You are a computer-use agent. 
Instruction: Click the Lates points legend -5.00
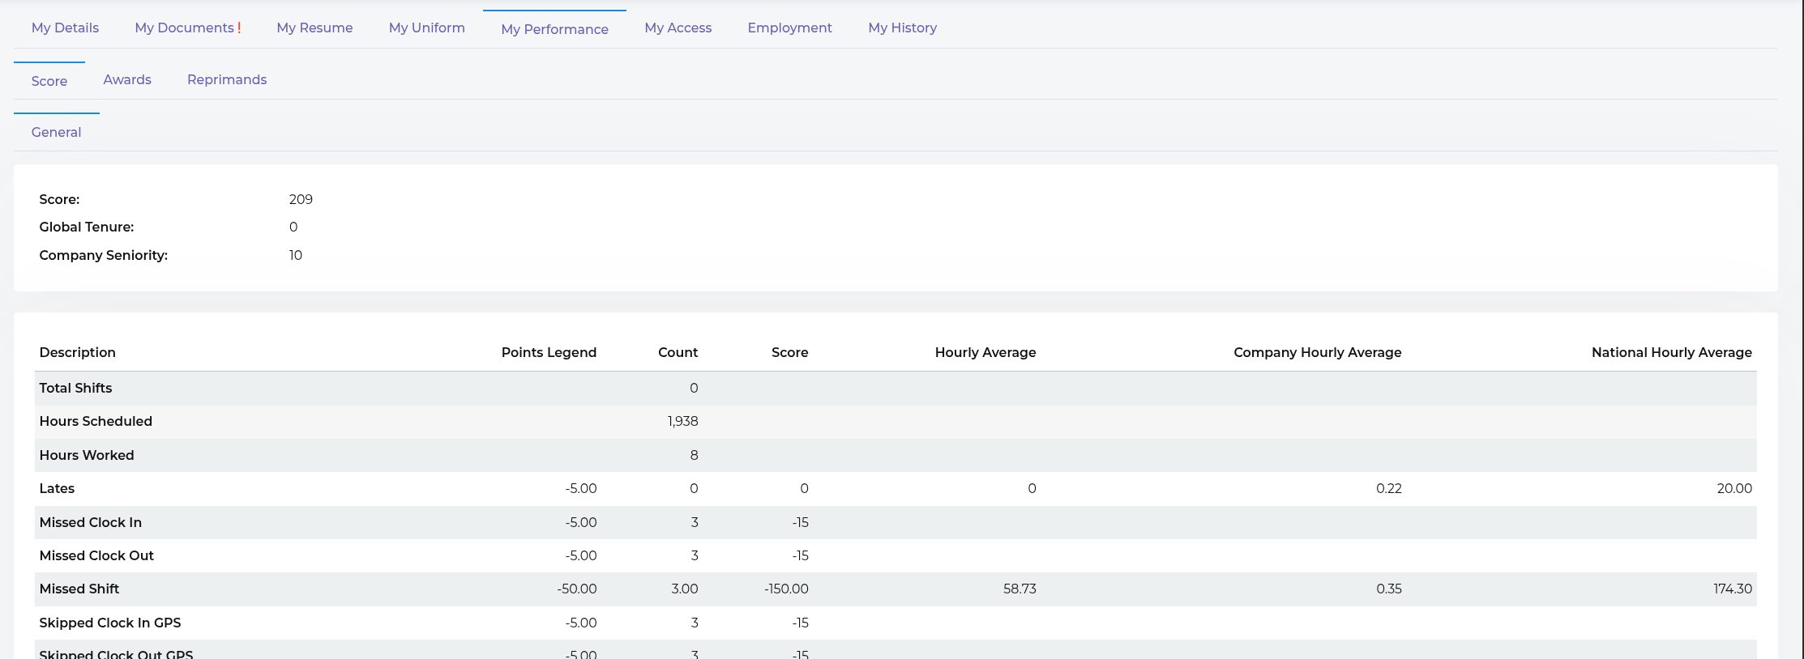point(581,488)
